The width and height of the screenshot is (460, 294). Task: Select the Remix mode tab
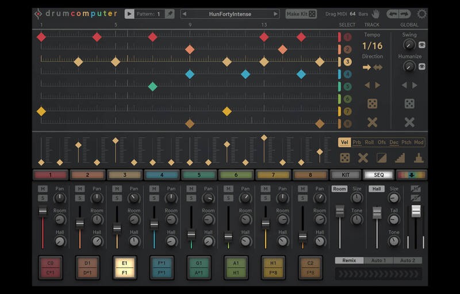point(349,260)
